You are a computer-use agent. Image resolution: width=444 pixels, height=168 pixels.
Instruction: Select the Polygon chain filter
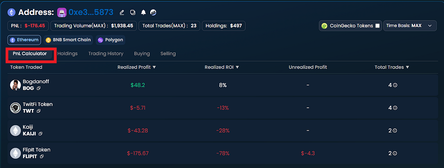(111, 40)
